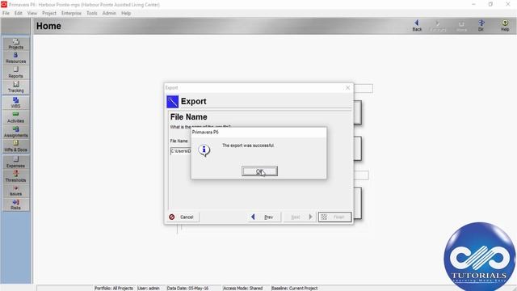Open the Projects sidebar icon
The image size is (517, 291).
15,44
